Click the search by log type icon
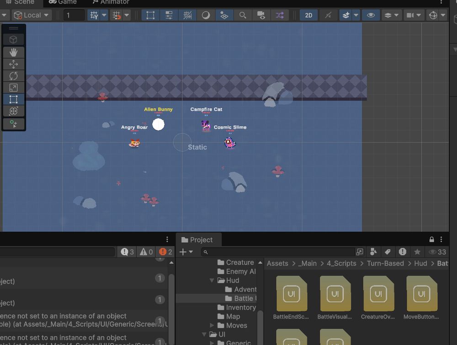 click(x=403, y=252)
